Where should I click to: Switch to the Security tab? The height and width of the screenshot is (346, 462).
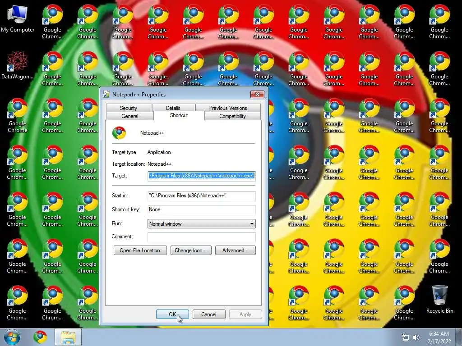coord(129,108)
